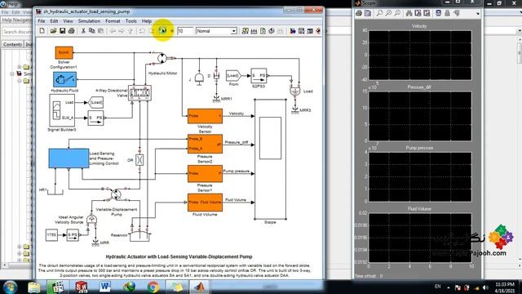522x294 pixels.
Task: Cut selection with the scissors icon
Action: point(83,31)
